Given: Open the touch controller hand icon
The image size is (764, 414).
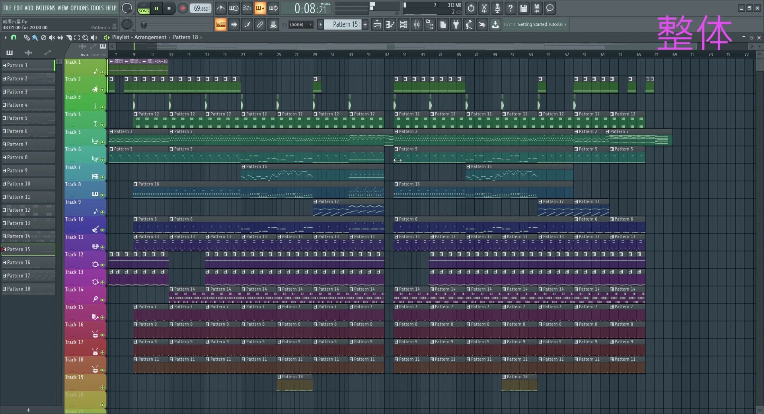Looking at the screenshot, I should [482, 25].
